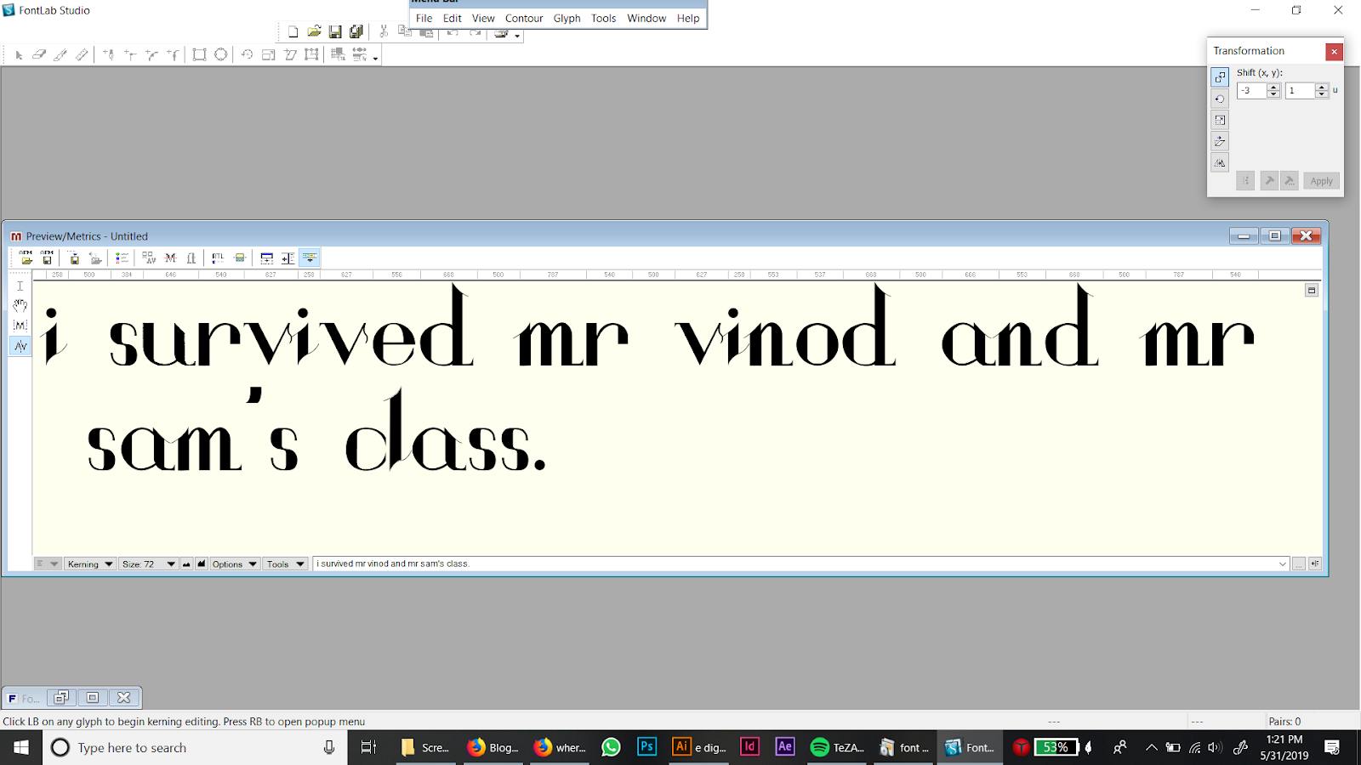This screenshot has height=765, width=1361.
Task: Select the Shift mode in Transformation panel
Action: point(1220,77)
